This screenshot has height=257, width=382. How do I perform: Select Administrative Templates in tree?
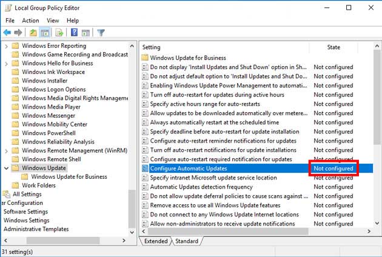pos(36,229)
